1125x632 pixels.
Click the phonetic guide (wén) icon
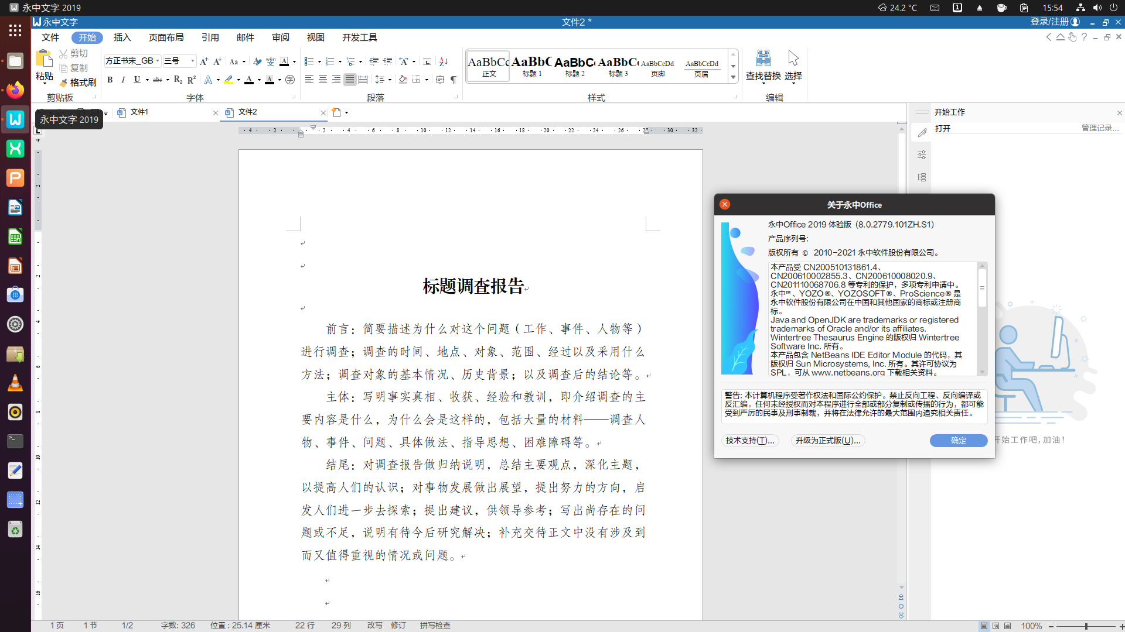pyautogui.click(x=270, y=61)
